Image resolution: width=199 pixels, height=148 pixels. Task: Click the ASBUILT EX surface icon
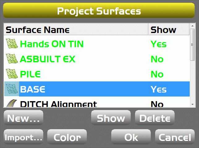tap(12, 59)
